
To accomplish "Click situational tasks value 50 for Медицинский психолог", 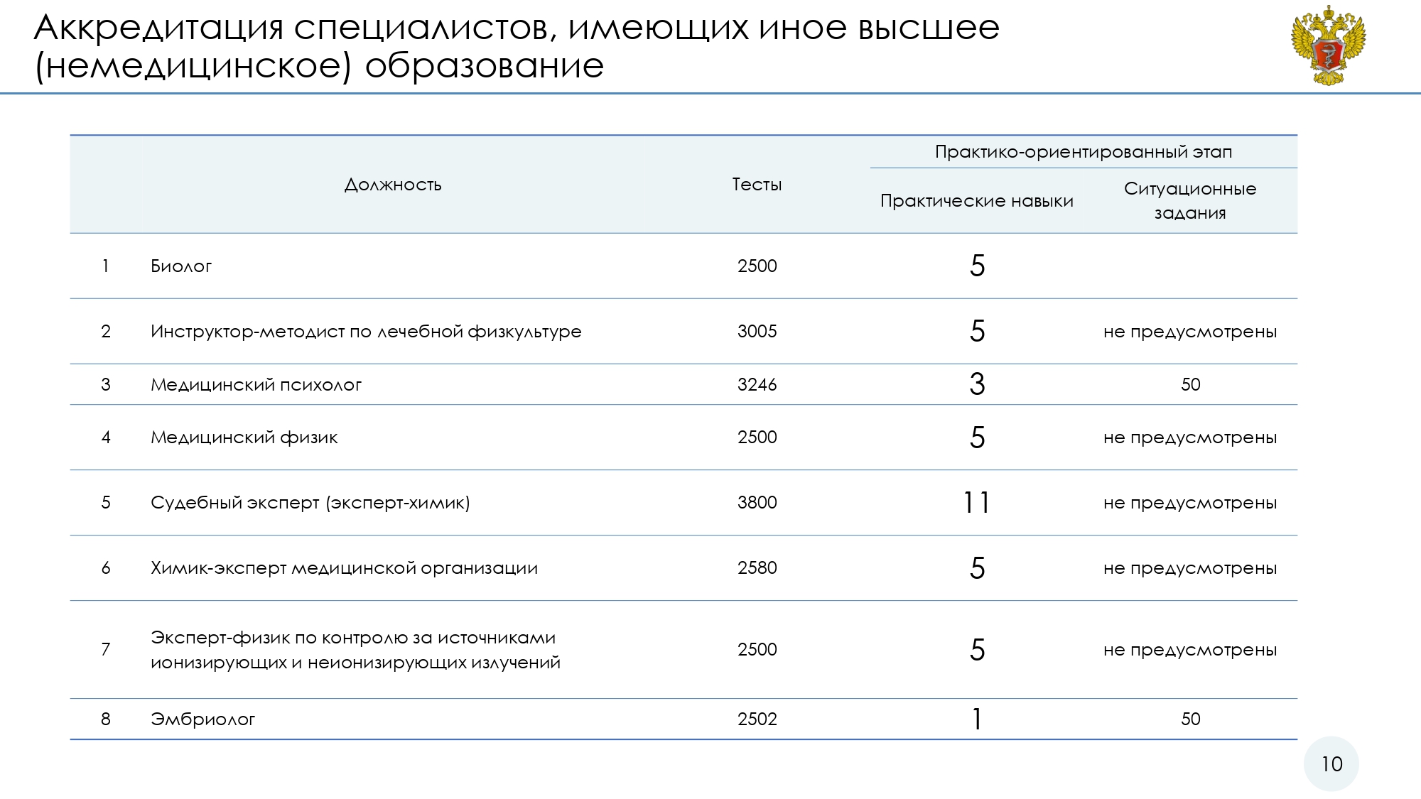I will click(1191, 385).
